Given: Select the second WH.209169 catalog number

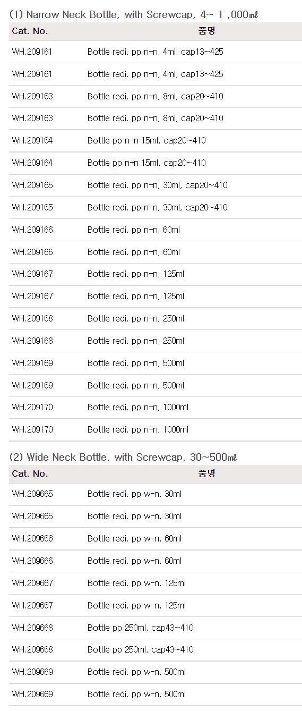Looking at the screenshot, I should pos(32,385).
